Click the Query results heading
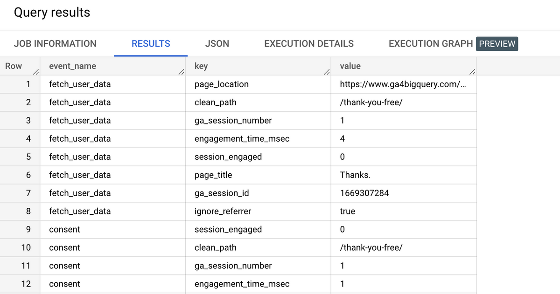This screenshot has width=560, height=294. [52, 13]
